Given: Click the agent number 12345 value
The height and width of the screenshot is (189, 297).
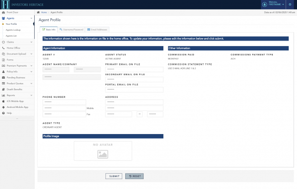Looking at the screenshot, I should pos(46,59).
